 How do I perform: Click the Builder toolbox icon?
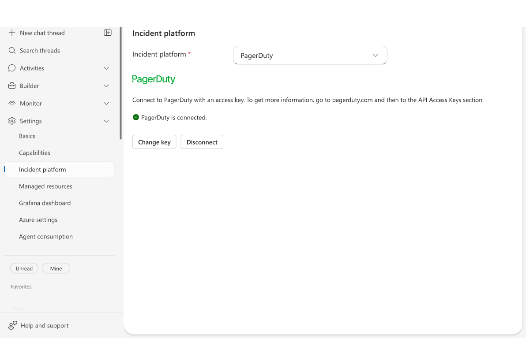coord(12,86)
